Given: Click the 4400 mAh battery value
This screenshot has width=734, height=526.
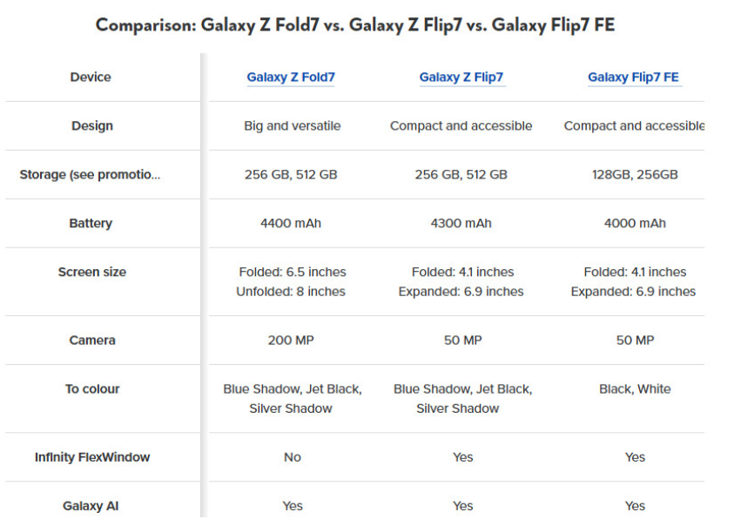Looking at the screenshot, I should [x=291, y=224].
